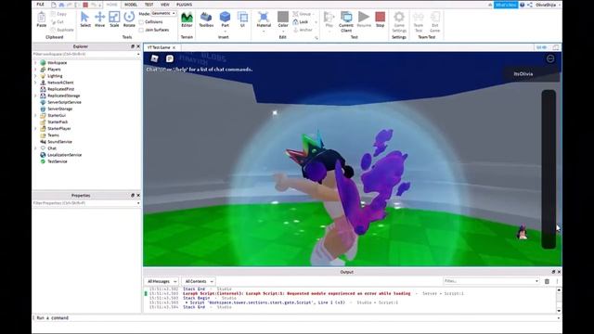Expand the Chat tree node
Viewport: 594px width, 334px height.
35,148
